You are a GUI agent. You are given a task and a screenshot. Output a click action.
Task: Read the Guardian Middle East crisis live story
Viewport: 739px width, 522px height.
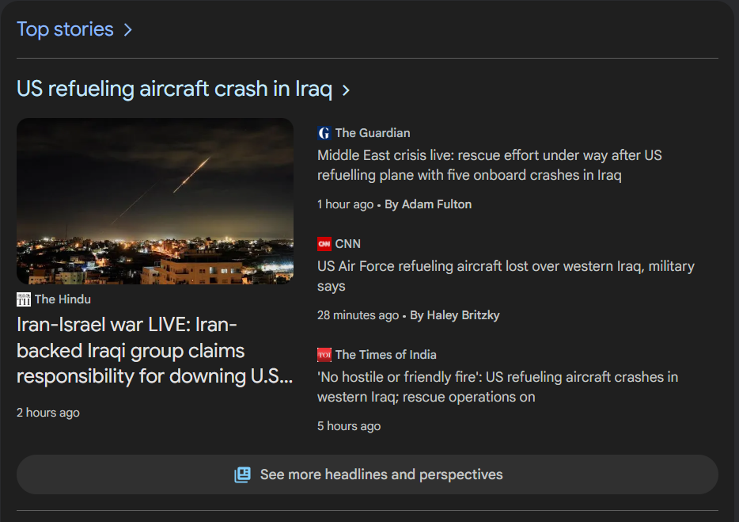point(489,165)
